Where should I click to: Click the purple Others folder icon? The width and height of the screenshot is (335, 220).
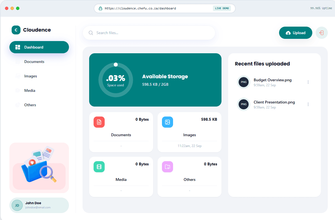point(167,167)
